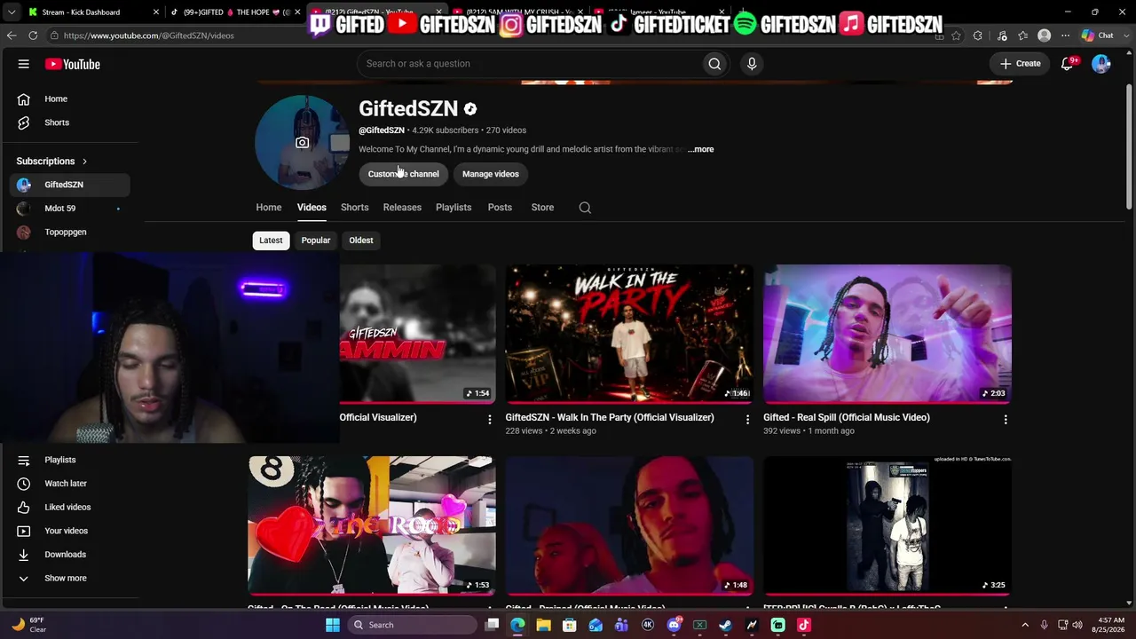Reload the page in browser
Screen dimensions: 1136x639
pyautogui.click(x=33, y=35)
